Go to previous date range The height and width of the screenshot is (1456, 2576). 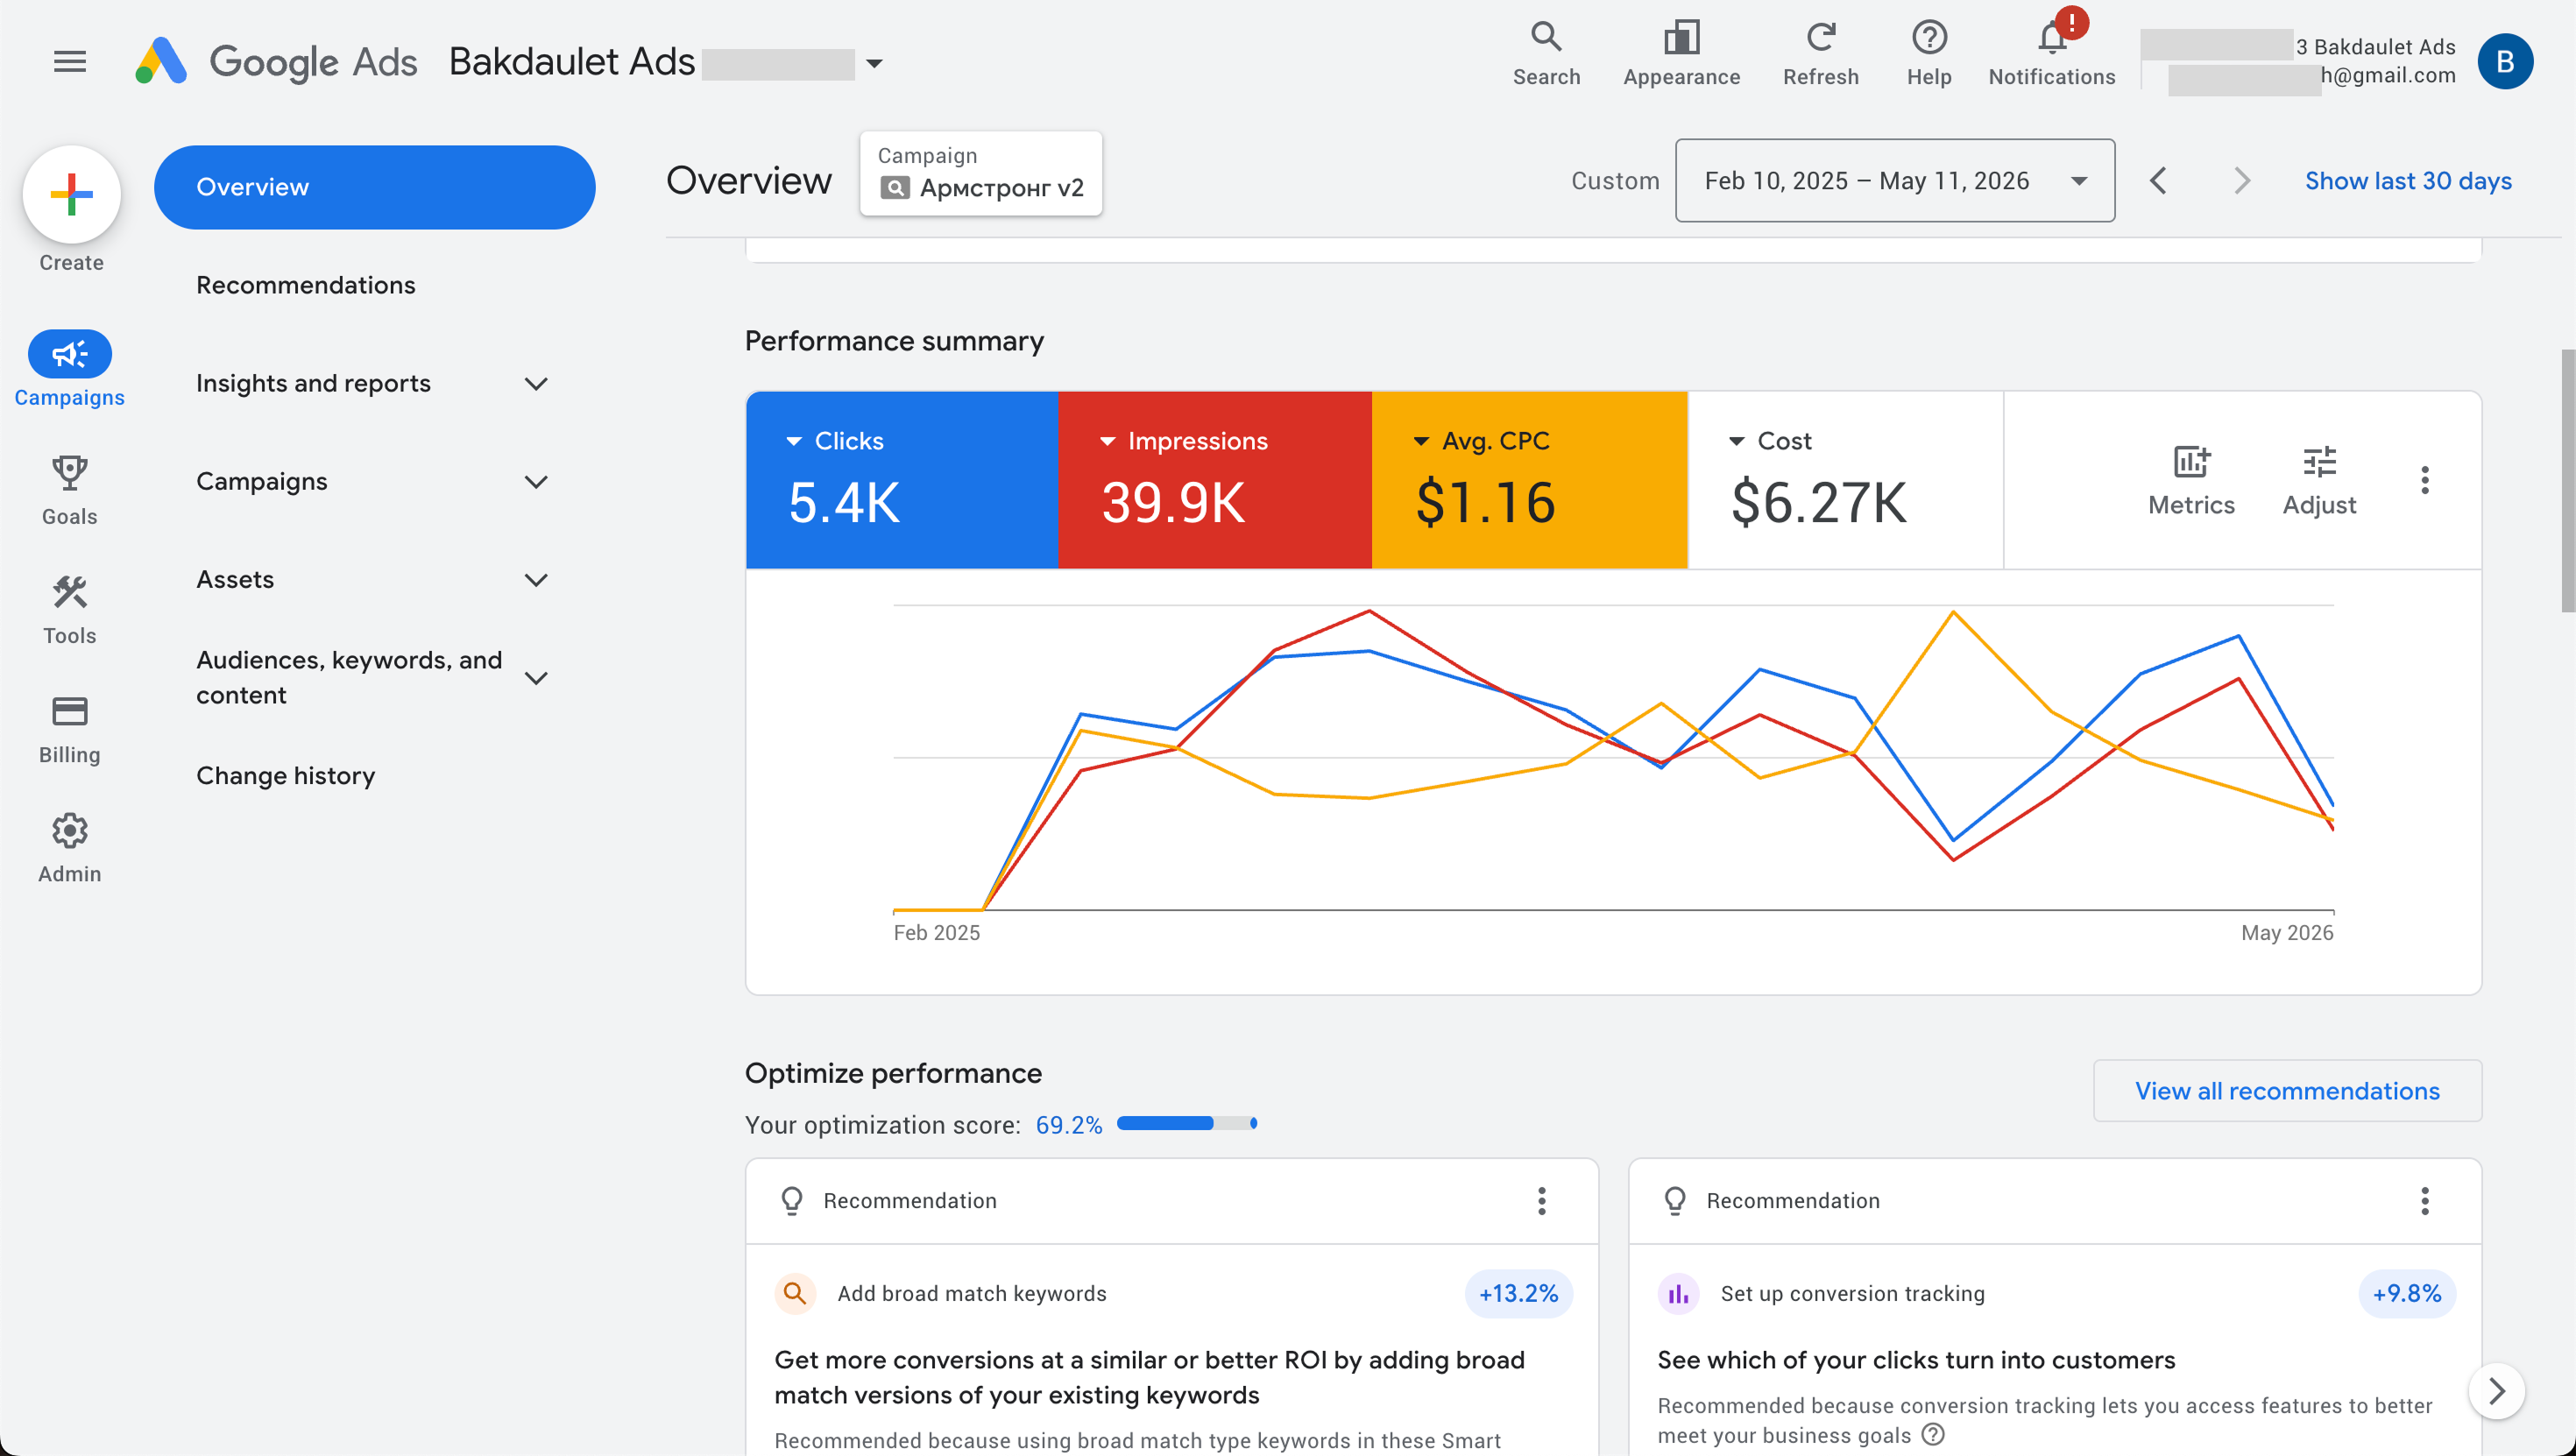point(2158,181)
